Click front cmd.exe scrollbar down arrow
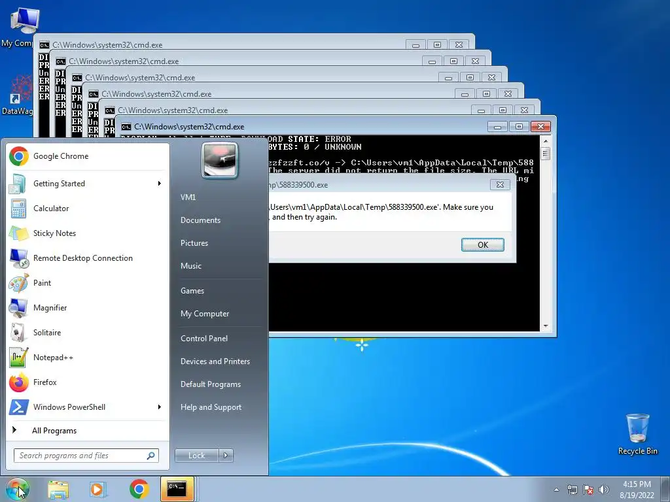This screenshot has width=670, height=502. coord(546,326)
